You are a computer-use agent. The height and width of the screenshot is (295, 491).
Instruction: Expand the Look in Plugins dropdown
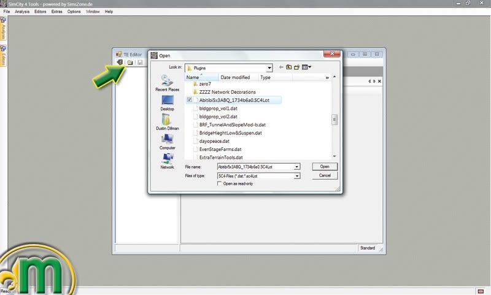(269, 68)
